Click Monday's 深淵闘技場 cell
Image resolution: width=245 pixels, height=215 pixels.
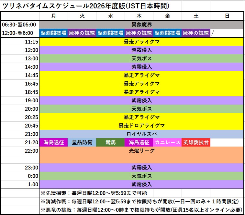pyautogui.click(x=53, y=33)
